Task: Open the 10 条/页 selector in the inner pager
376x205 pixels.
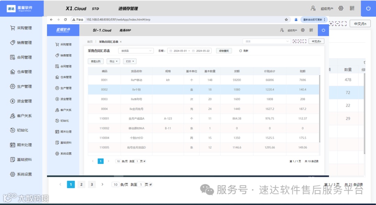Action: (118, 161)
